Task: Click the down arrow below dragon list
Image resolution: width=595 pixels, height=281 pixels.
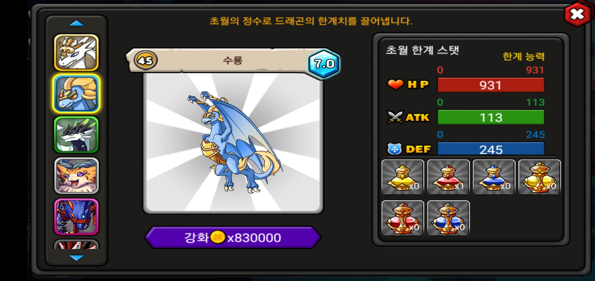Action: point(76,258)
